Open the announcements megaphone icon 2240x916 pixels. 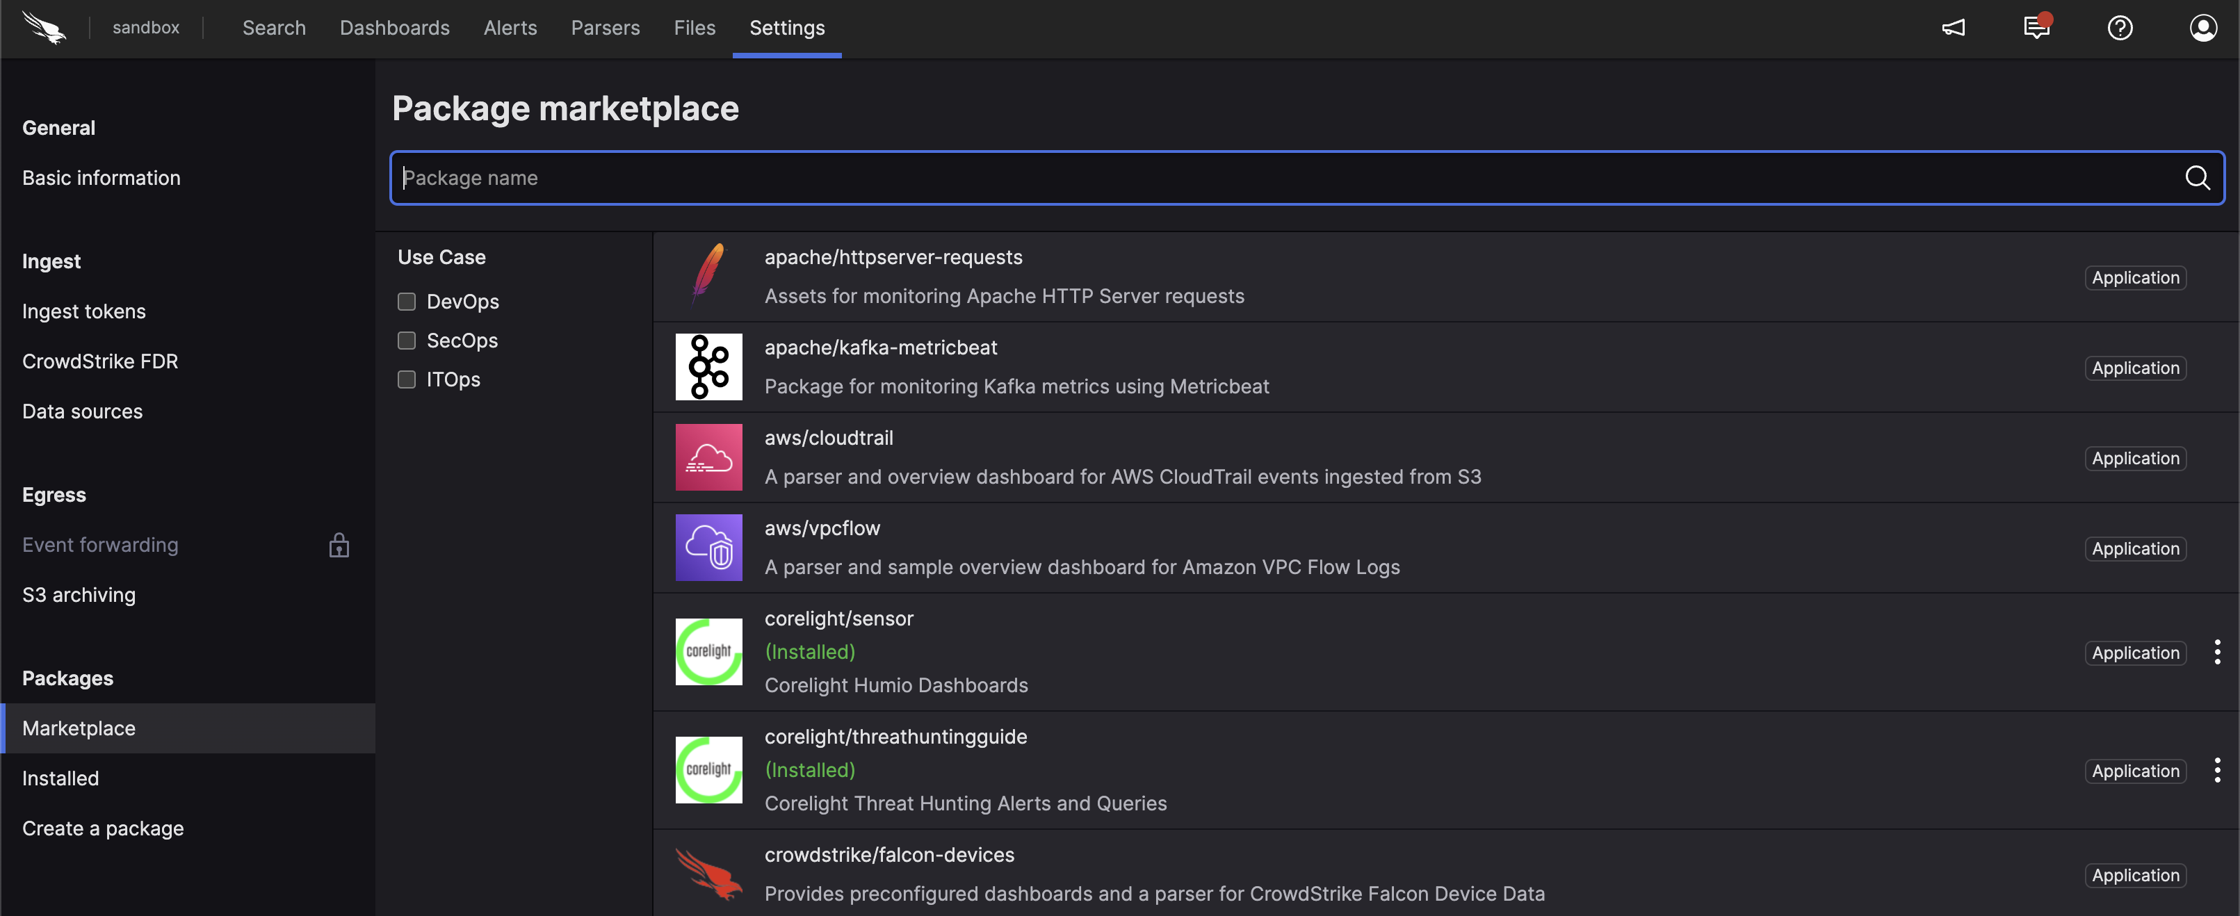pyautogui.click(x=1953, y=28)
